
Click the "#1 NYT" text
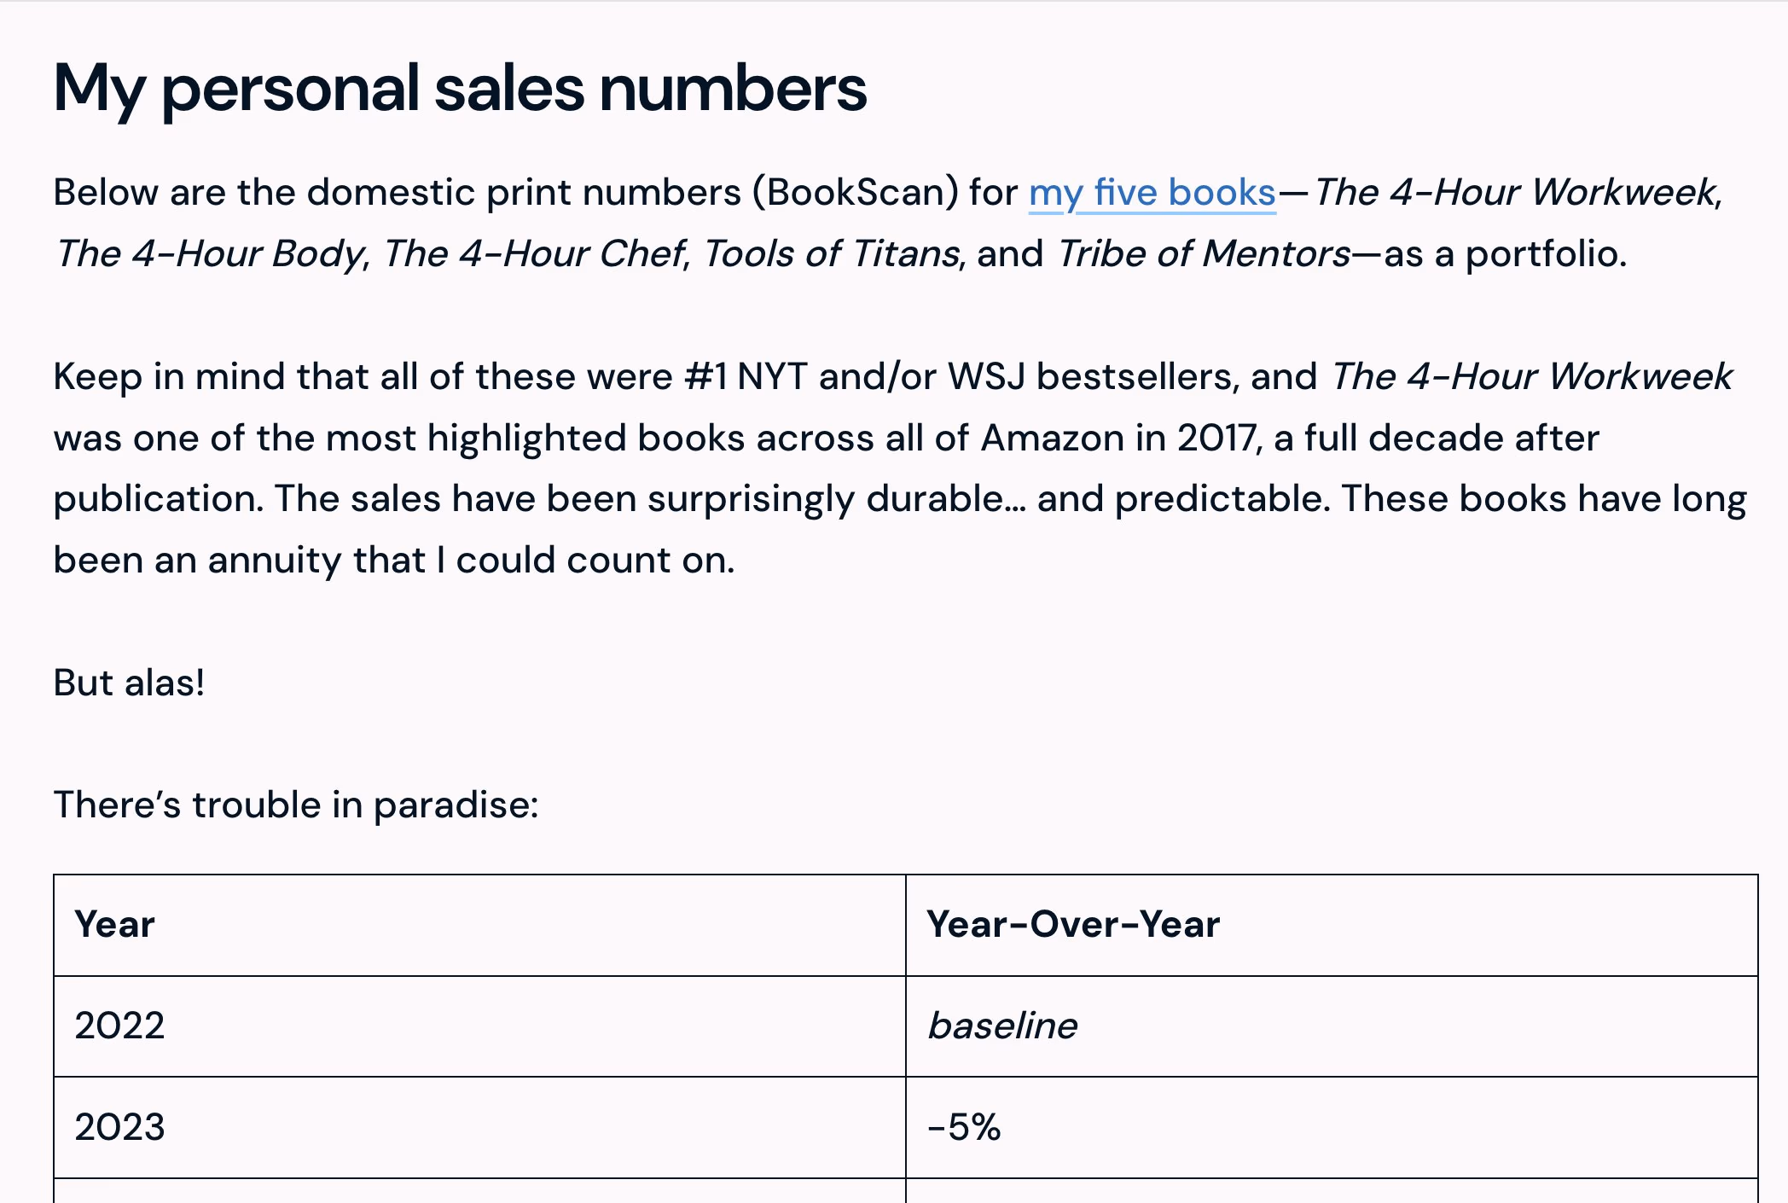coord(746,376)
